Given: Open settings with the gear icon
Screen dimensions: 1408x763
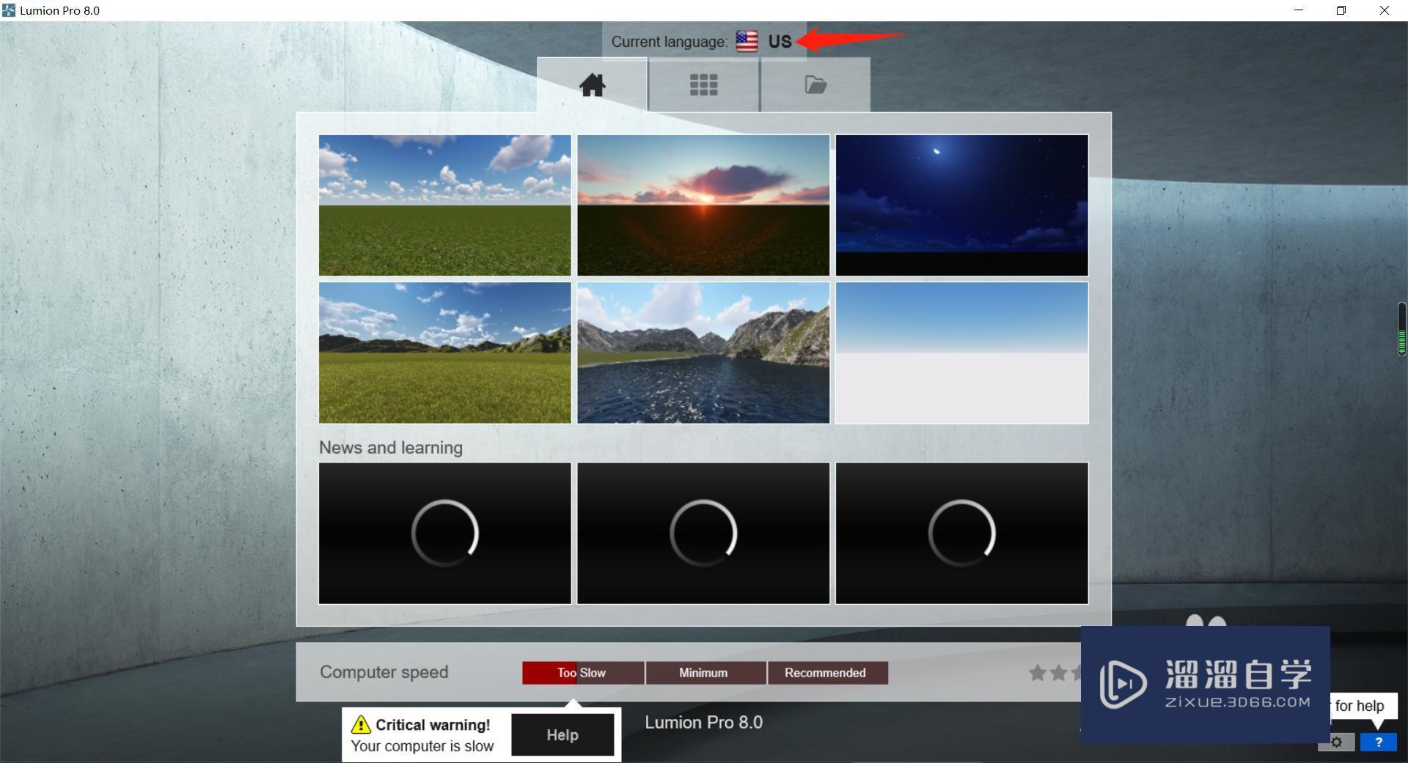Looking at the screenshot, I should [1336, 742].
